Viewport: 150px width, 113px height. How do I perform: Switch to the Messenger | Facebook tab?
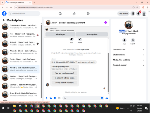18,2
